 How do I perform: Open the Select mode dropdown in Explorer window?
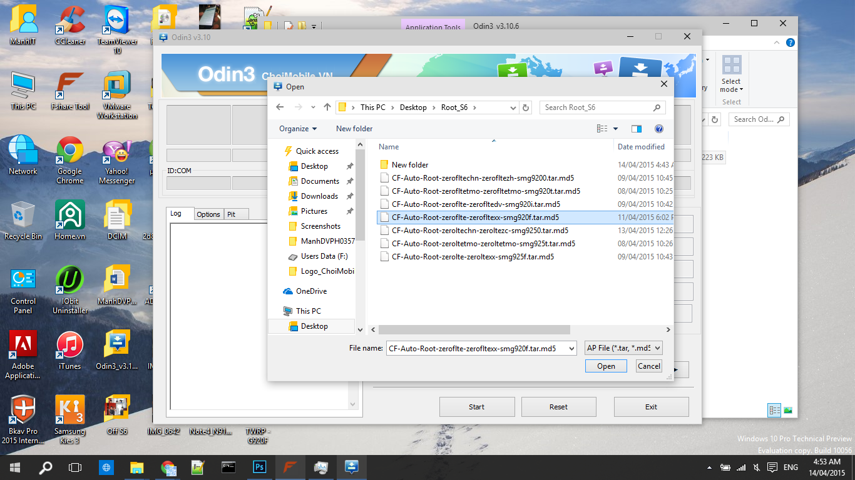tap(731, 86)
